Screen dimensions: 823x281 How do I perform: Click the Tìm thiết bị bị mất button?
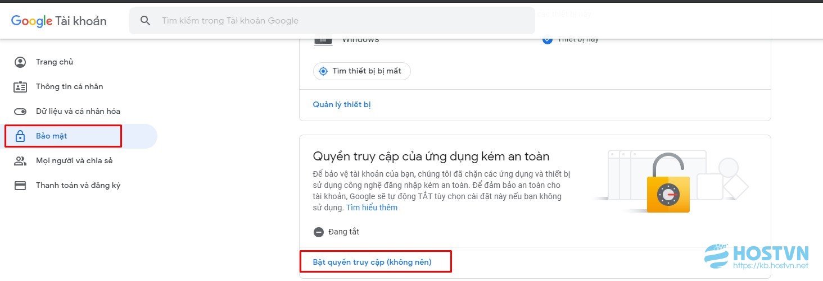[362, 71]
